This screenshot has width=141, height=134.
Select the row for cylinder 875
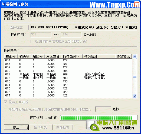click(68, 88)
